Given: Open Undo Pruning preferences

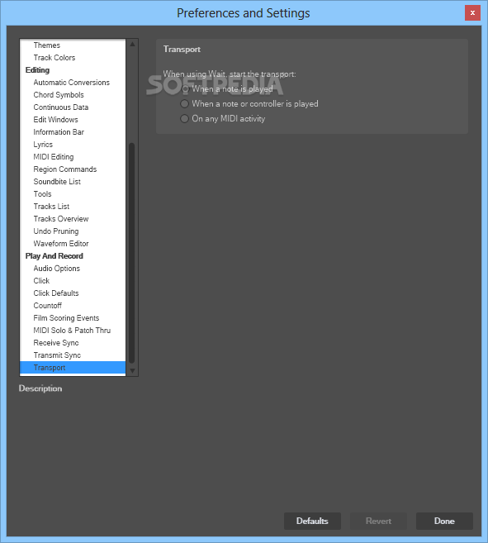Looking at the screenshot, I should pyautogui.click(x=73, y=231).
